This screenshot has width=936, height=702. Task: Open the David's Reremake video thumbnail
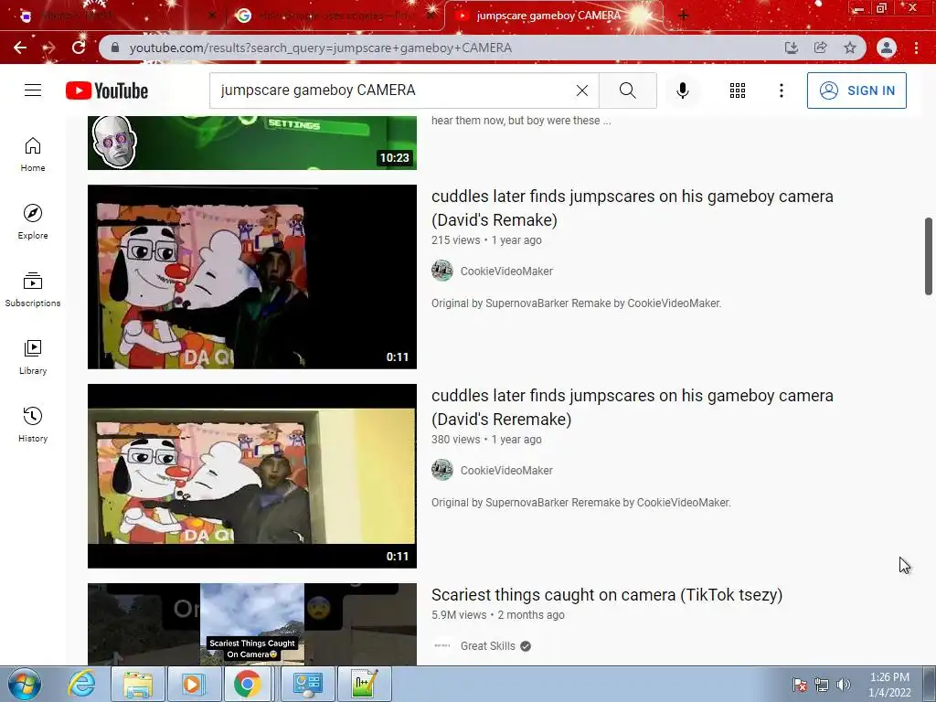(x=252, y=475)
